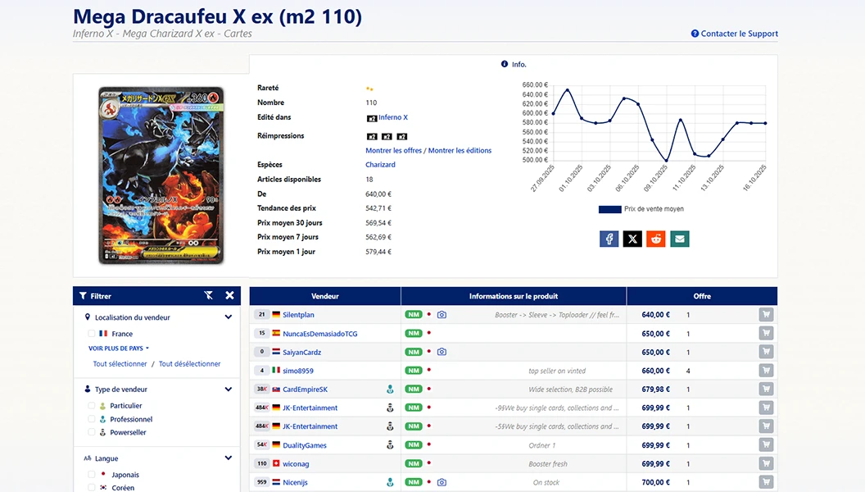Click the first Réimpressions set icon
This screenshot has width=865, height=492.
coord(372,136)
